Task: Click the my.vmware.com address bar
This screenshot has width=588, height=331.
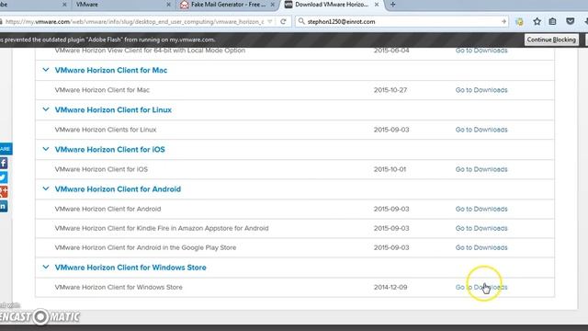Action: click(x=134, y=21)
